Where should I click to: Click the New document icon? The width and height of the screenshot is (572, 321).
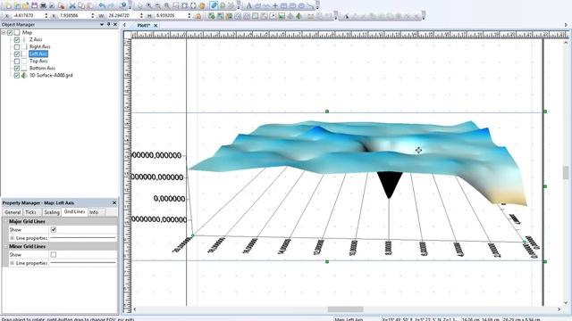click(8, 5)
